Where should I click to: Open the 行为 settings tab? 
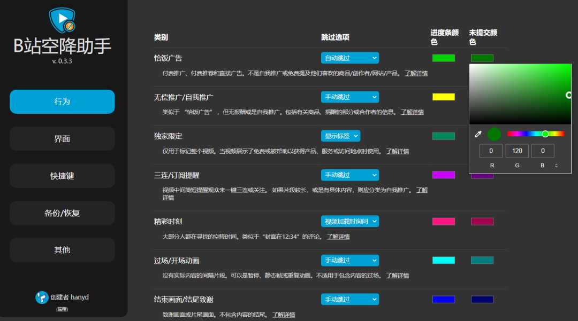(62, 101)
